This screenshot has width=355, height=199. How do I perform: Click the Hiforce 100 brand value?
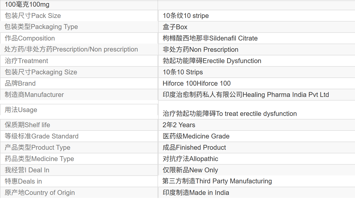[x=196, y=83]
